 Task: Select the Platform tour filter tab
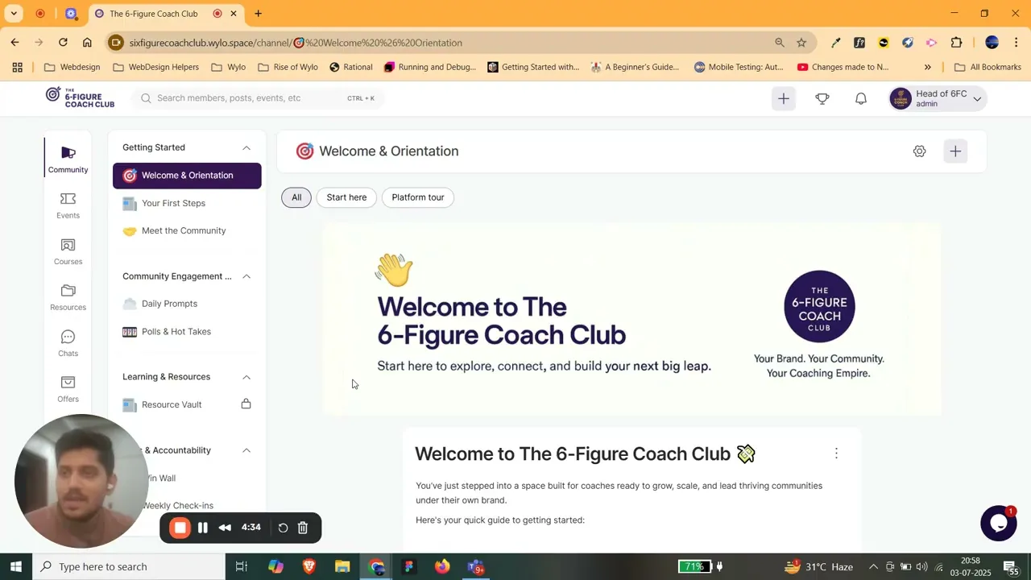[418, 197]
